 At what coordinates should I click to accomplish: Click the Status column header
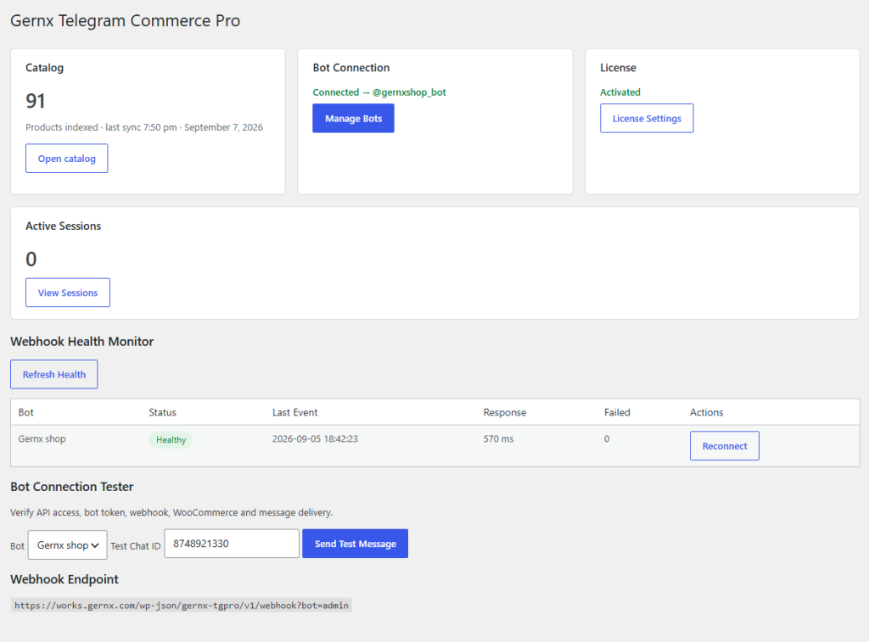point(162,412)
